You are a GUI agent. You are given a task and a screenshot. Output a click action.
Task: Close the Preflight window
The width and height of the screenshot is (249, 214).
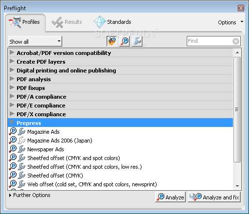click(241, 8)
